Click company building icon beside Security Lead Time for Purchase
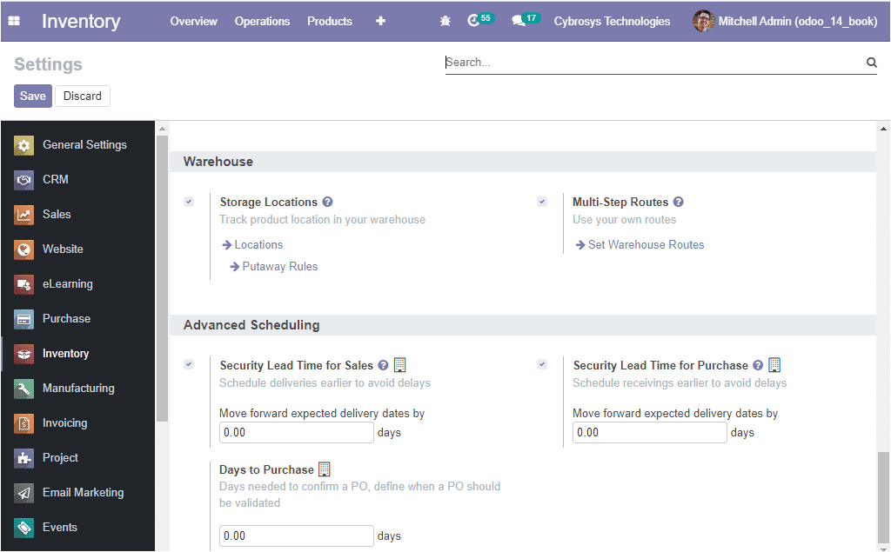Screen dimensions: 891x552 coord(774,364)
